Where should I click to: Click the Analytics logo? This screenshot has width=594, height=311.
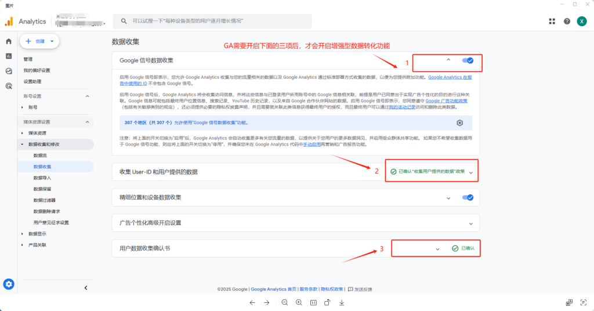9,21
